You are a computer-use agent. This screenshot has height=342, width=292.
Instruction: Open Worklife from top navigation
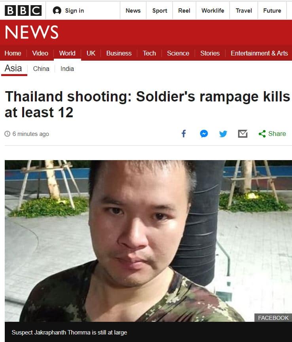(213, 10)
